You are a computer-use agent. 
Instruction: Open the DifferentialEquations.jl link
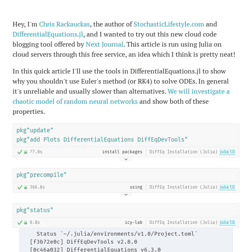[48, 34]
